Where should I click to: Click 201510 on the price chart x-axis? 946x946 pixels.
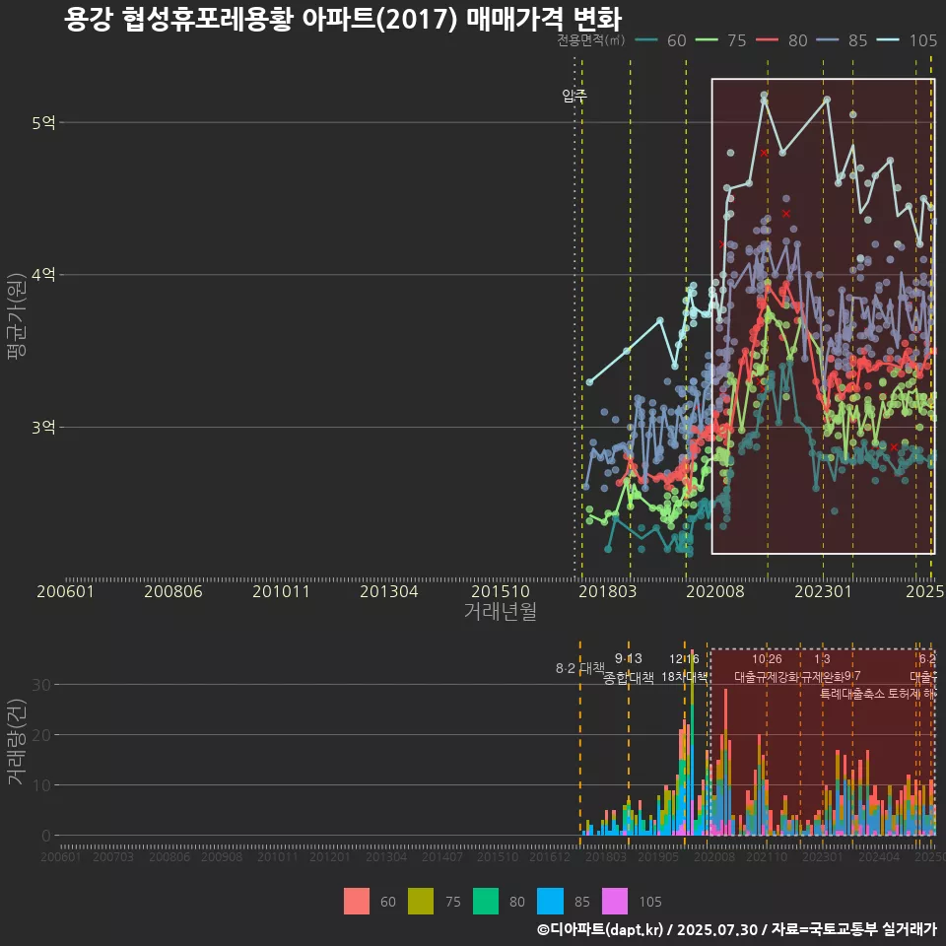click(501, 591)
